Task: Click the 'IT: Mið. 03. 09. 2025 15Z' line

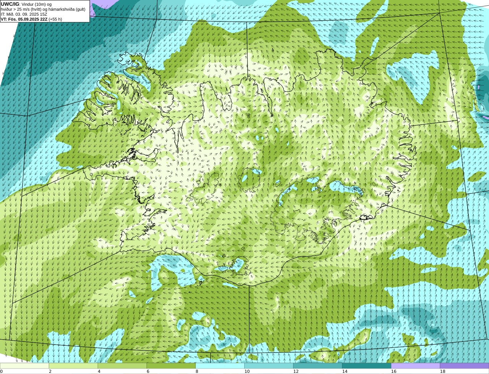Action: point(24,14)
